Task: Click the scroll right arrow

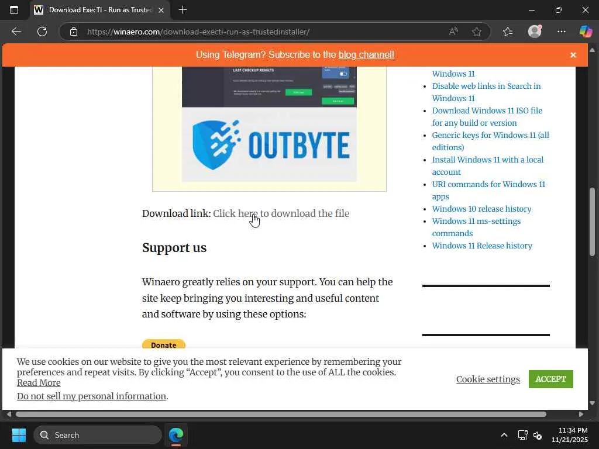Action: coord(581,415)
